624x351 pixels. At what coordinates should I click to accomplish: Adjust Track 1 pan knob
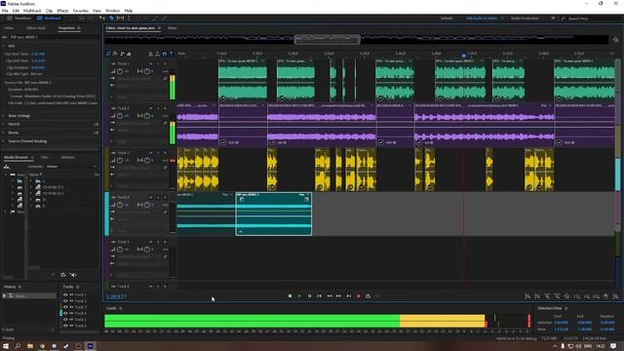click(147, 71)
